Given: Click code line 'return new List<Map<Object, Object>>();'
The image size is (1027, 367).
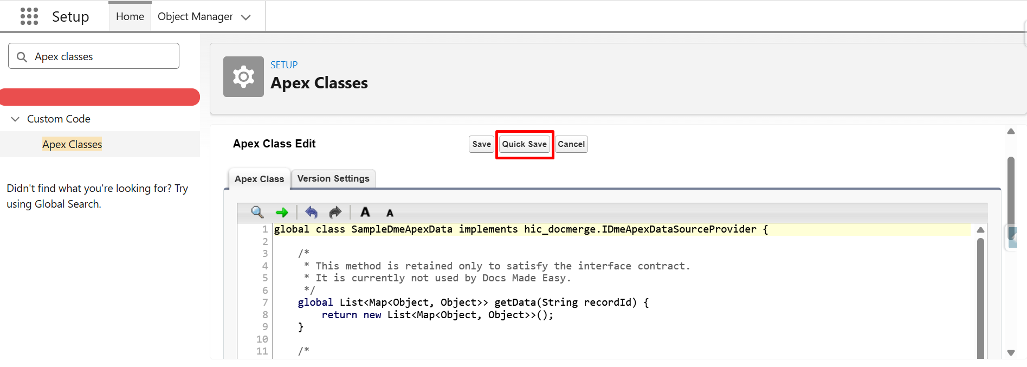Looking at the screenshot, I should 437,315.
